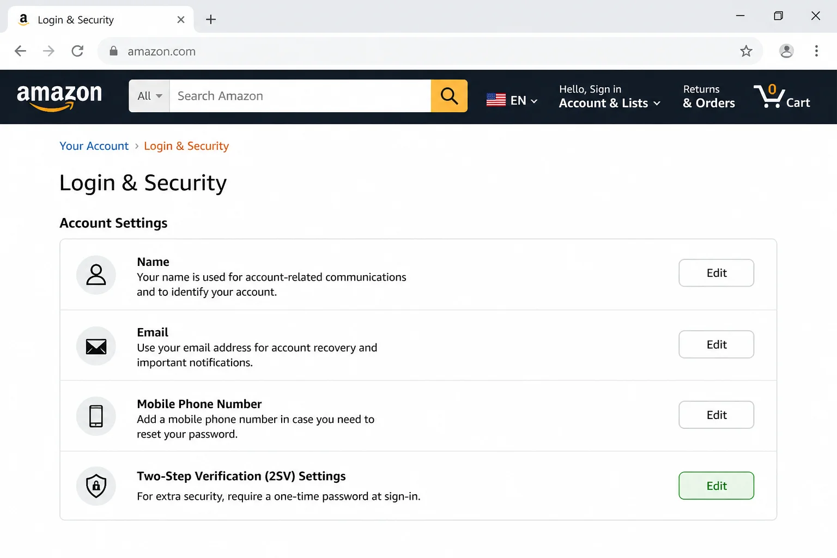The height and width of the screenshot is (558, 837).
Task: Close the Login & Security tab
Action: [x=181, y=20]
